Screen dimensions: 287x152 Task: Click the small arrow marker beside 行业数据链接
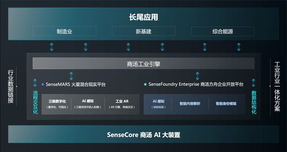coord(17,86)
